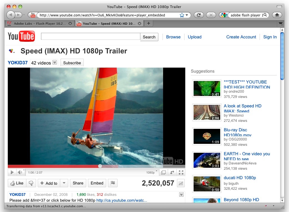Click the YouTube logo
The width and height of the screenshot is (289, 212).
(21, 36)
